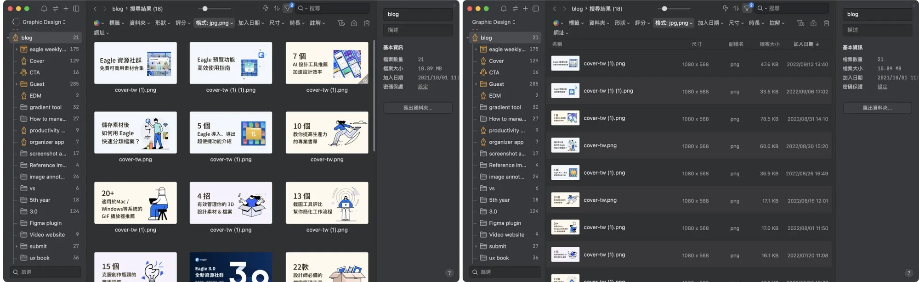Click 設定 link next to 密碼保護 in list-view window
The height and width of the screenshot is (282, 919).
coord(882,87)
